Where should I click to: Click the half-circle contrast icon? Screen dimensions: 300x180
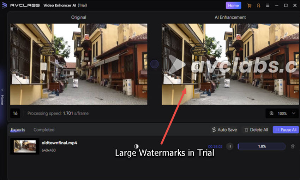click(136, 146)
